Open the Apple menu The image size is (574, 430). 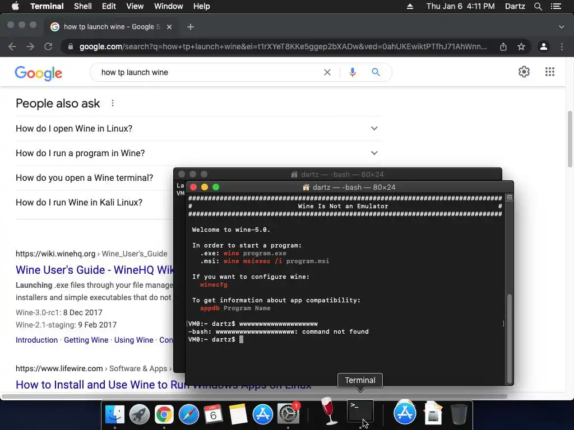coord(15,6)
